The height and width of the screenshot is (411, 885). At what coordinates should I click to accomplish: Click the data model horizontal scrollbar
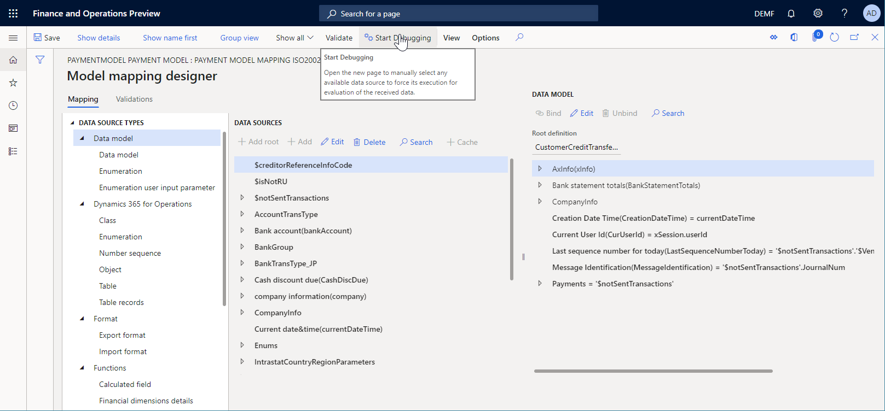(653, 371)
